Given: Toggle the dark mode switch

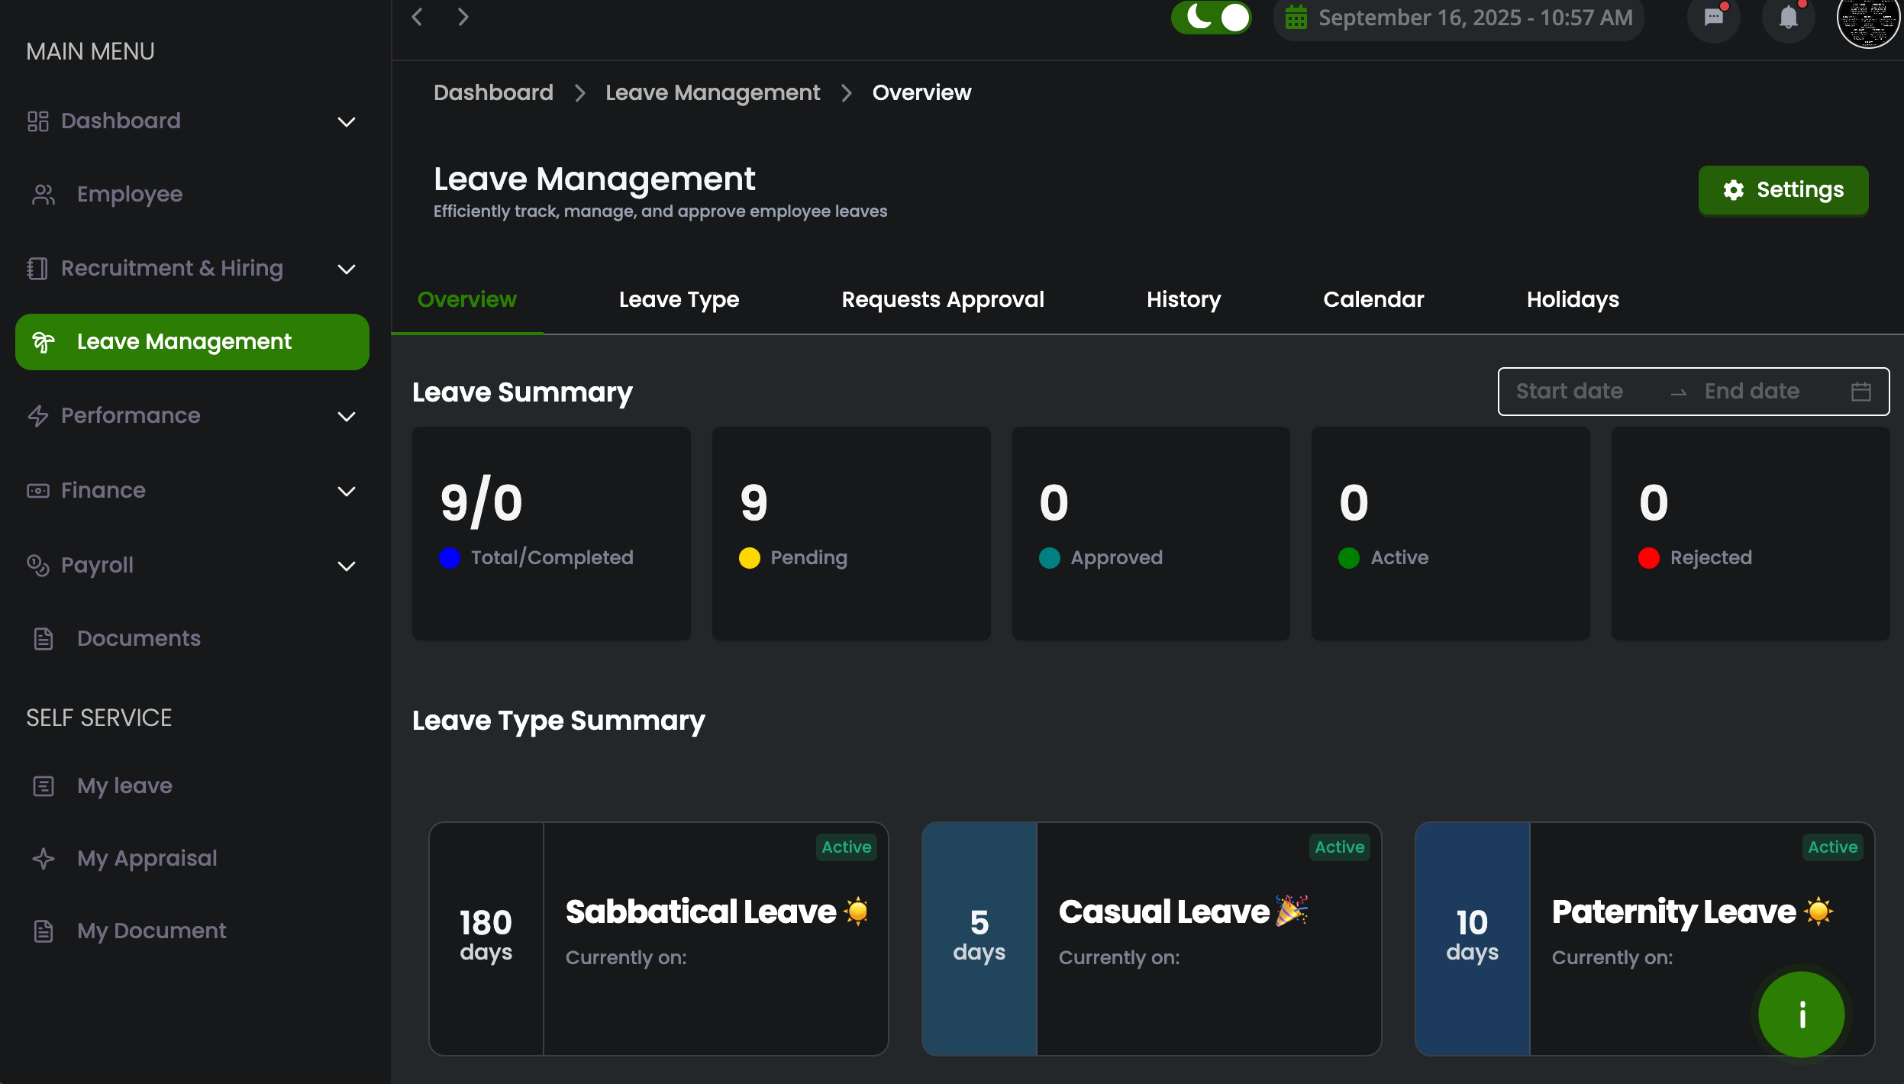Looking at the screenshot, I should pos(1212,18).
